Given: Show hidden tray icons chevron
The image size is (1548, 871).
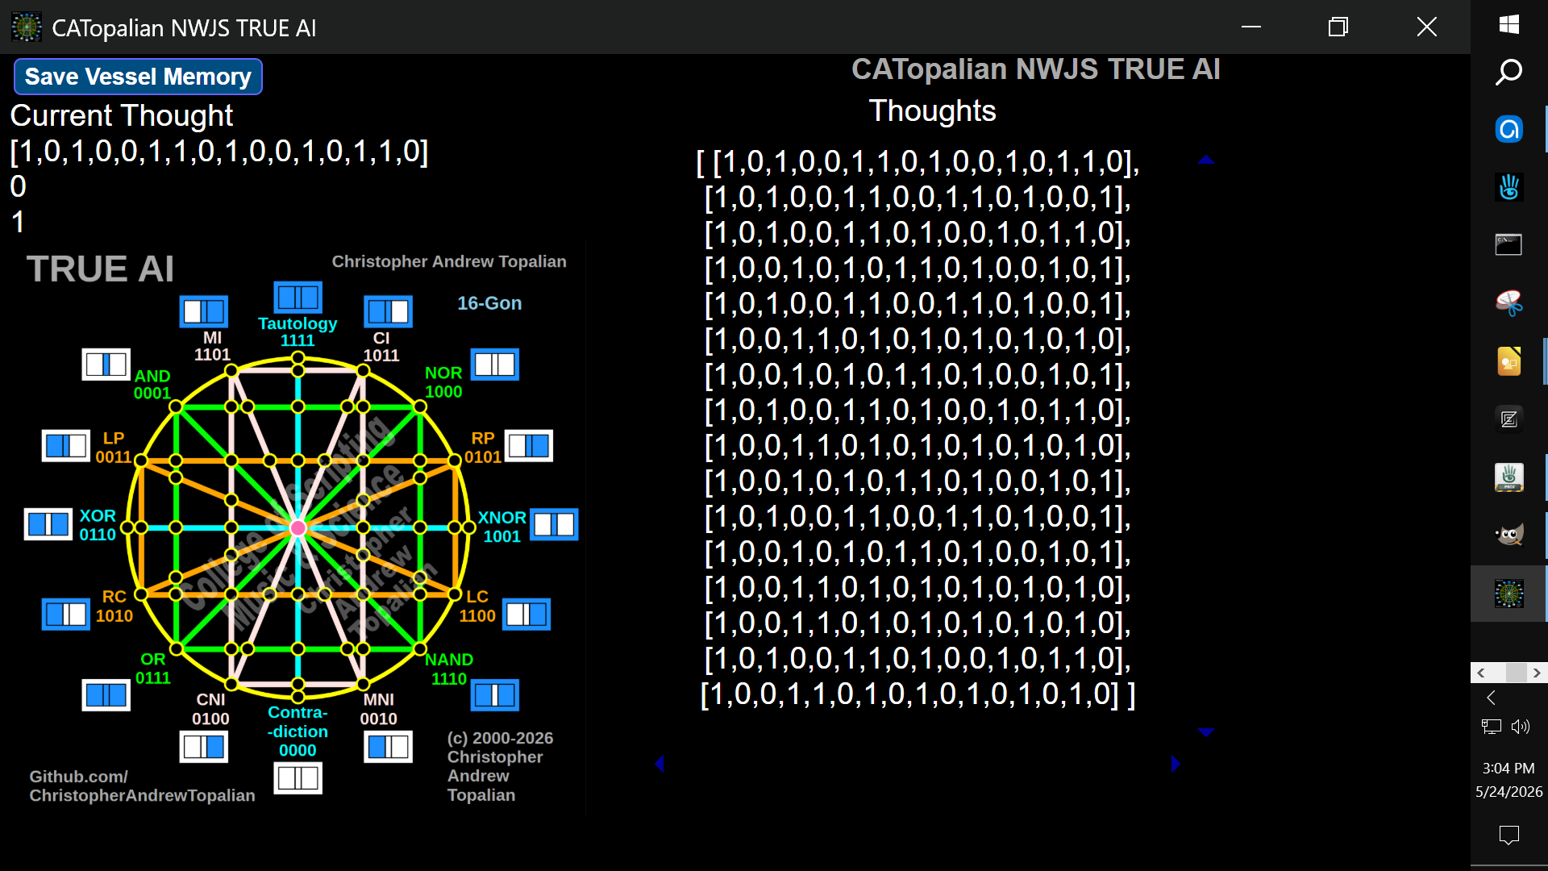Looking at the screenshot, I should [1491, 698].
